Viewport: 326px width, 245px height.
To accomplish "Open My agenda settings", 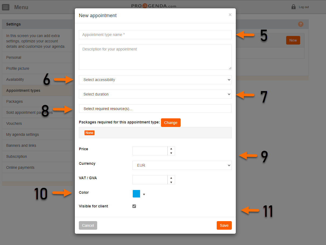I will [37, 134].
